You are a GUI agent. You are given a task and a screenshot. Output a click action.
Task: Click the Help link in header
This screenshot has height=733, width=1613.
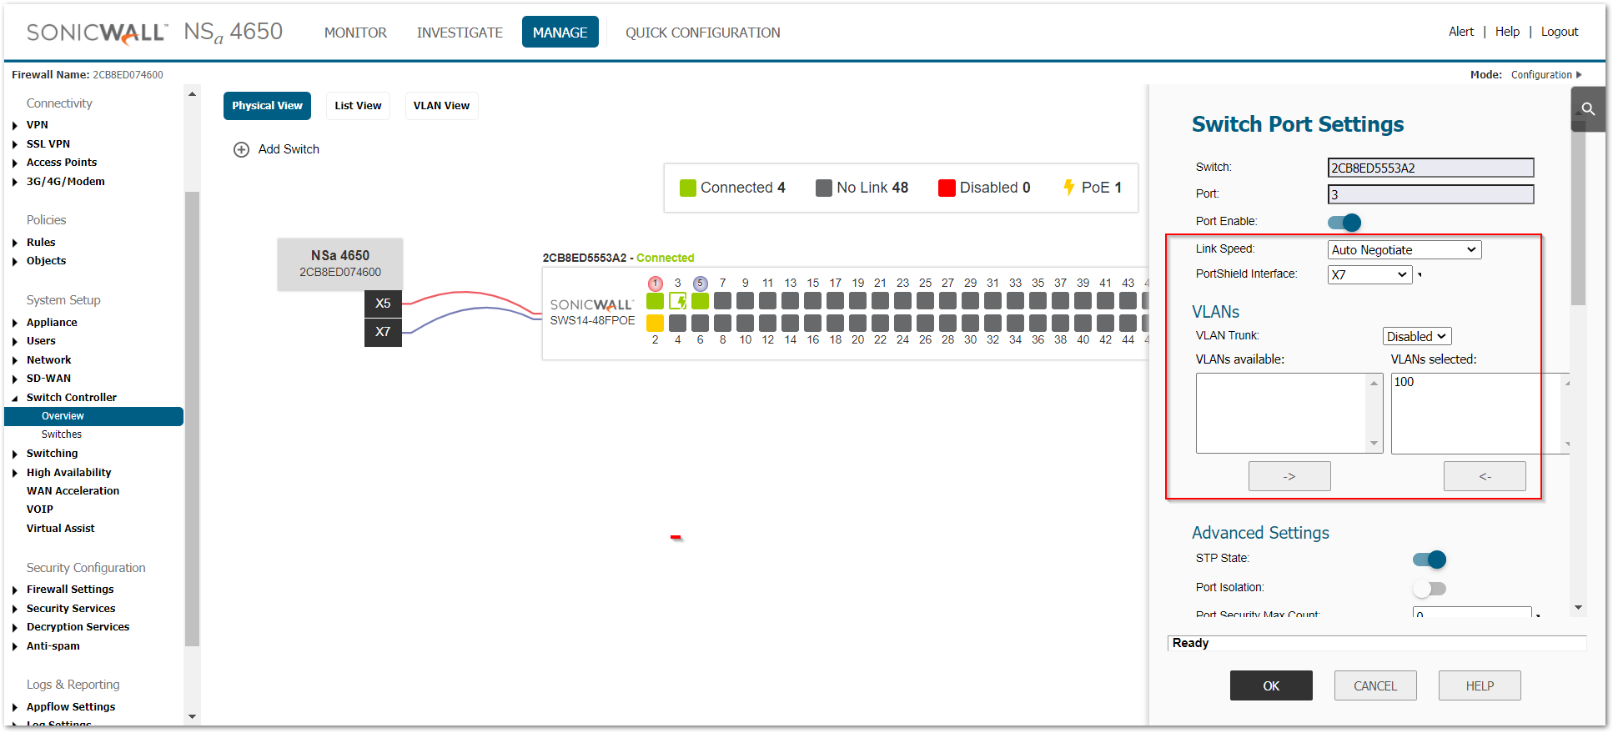(1507, 32)
